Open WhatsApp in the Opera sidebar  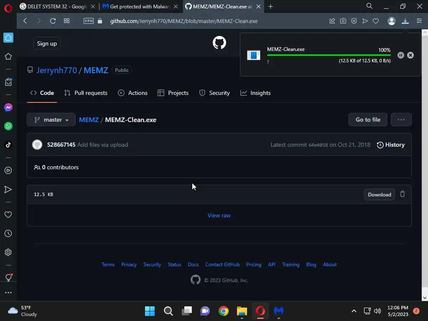pos(8,126)
